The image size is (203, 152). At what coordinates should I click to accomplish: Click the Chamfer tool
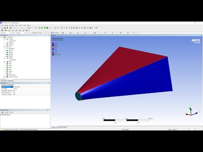click(115, 33)
